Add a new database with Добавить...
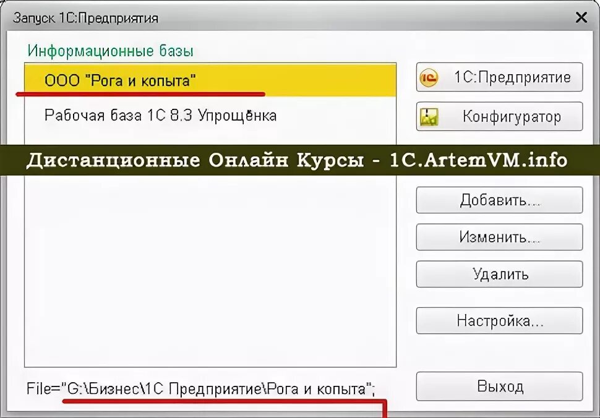Screen dimensions: 600x418 (499, 200)
